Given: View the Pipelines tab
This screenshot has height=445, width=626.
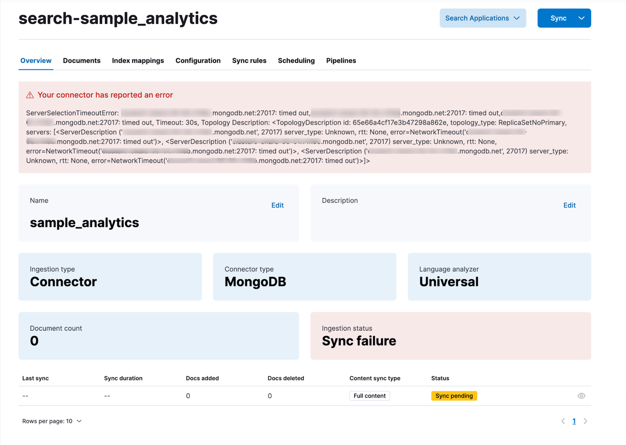Looking at the screenshot, I should click(x=341, y=61).
